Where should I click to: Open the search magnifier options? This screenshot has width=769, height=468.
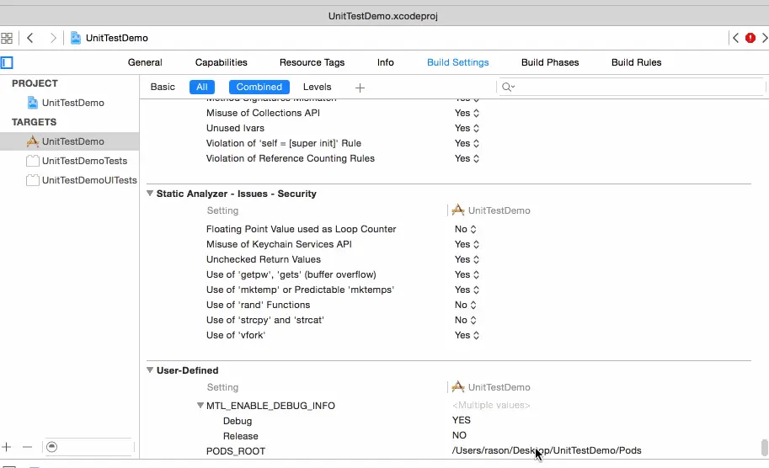(508, 88)
